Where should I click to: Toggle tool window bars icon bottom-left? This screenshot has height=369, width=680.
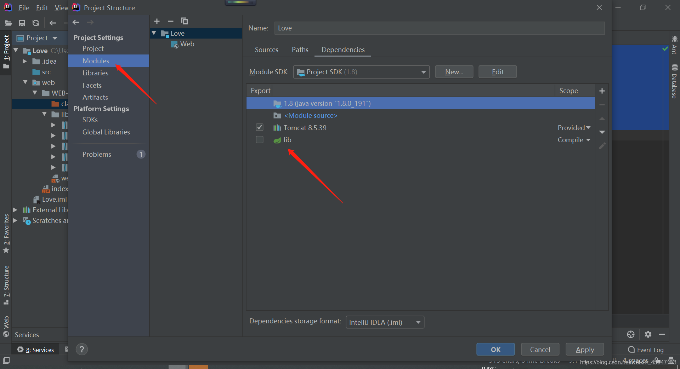(x=6, y=361)
